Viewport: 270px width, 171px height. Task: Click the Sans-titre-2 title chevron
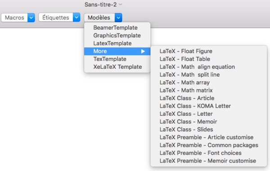click(121, 4)
